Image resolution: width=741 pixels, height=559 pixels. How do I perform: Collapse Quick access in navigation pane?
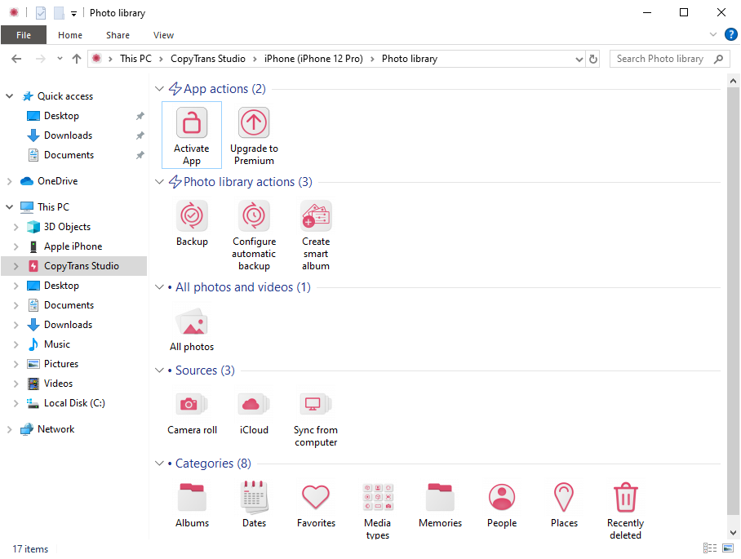[x=10, y=96]
